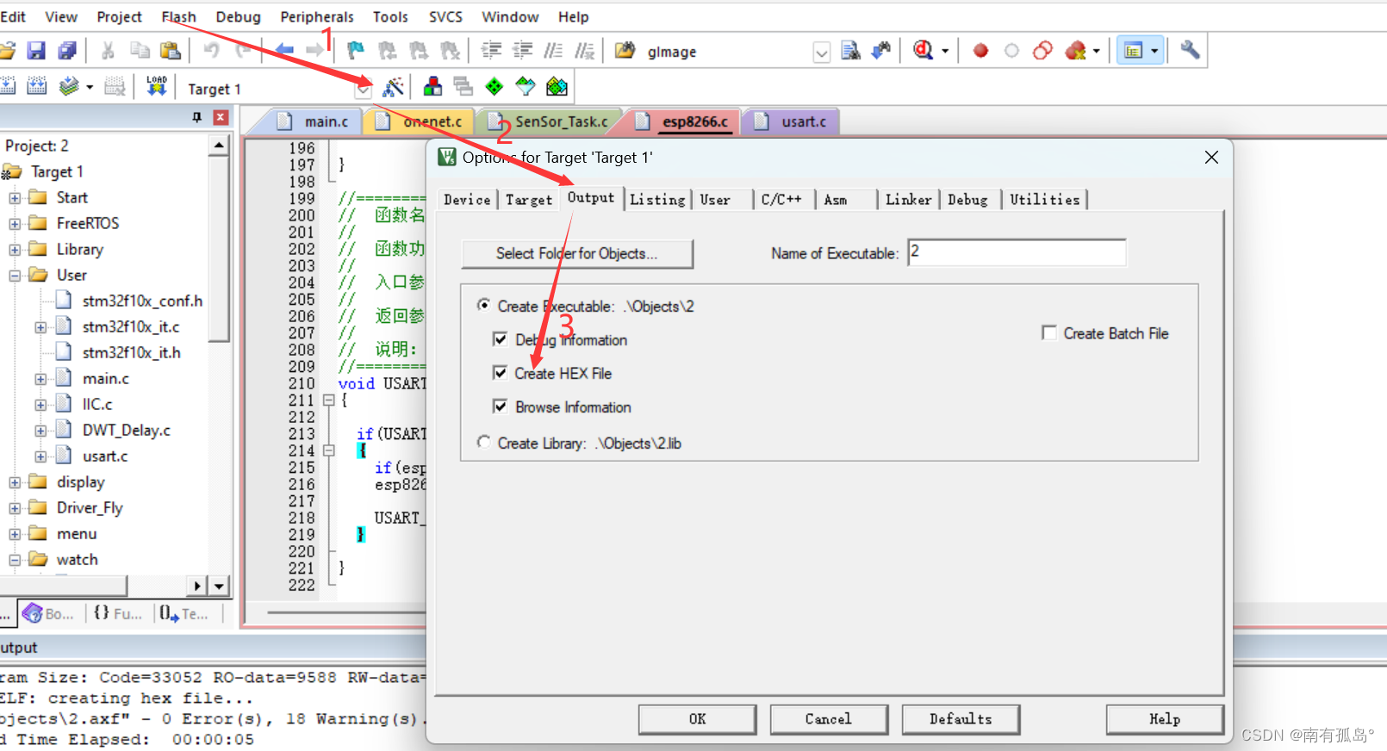The height and width of the screenshot is (751, 1387).
Task: Enable the Create Batch File checkbox
Action: (1048, 332)
